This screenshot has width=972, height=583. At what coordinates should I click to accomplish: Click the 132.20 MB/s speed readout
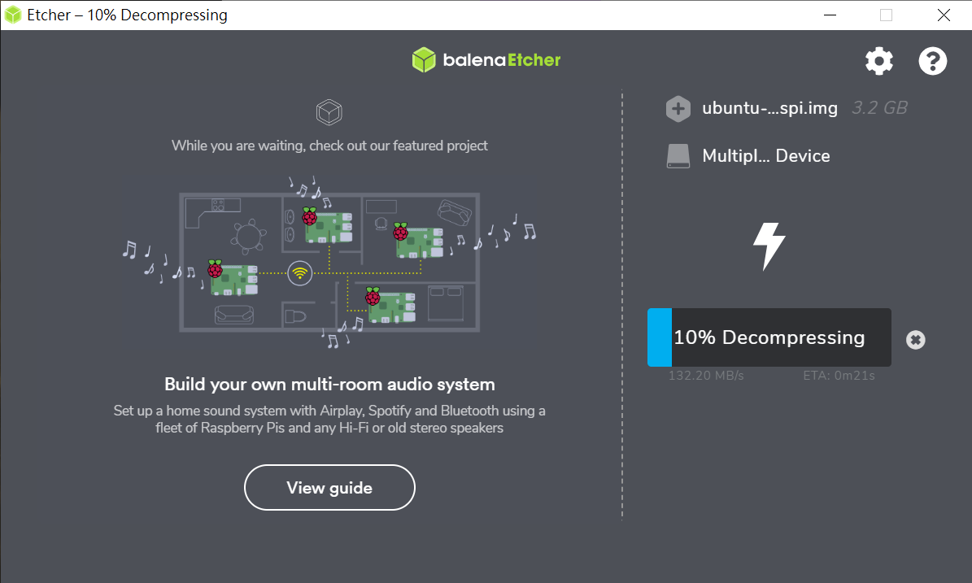tap(706, 376)
